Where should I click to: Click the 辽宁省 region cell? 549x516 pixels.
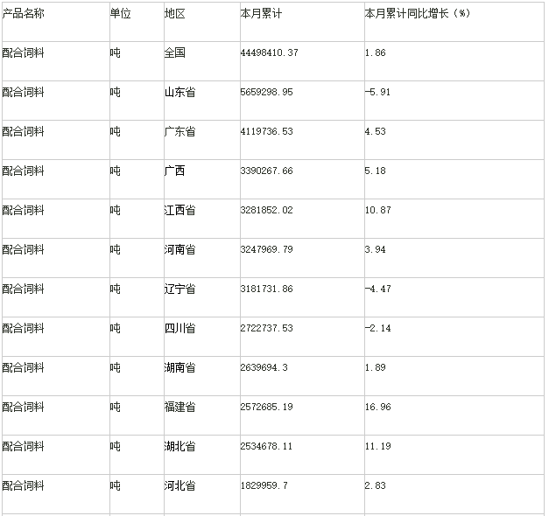coord(179,289)
